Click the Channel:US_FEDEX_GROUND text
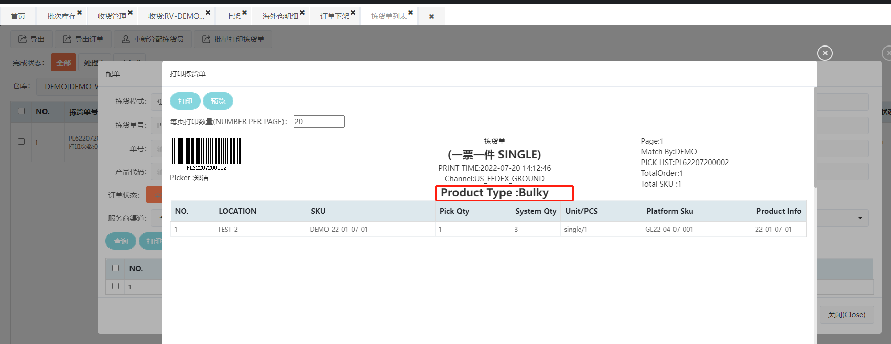Image resolution: width=891 pixels, height=344 pixels. (x=494, y=179)
